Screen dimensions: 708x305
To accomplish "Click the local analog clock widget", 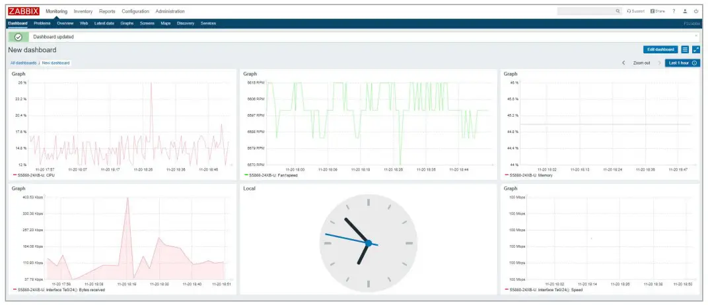I will 369,243.
